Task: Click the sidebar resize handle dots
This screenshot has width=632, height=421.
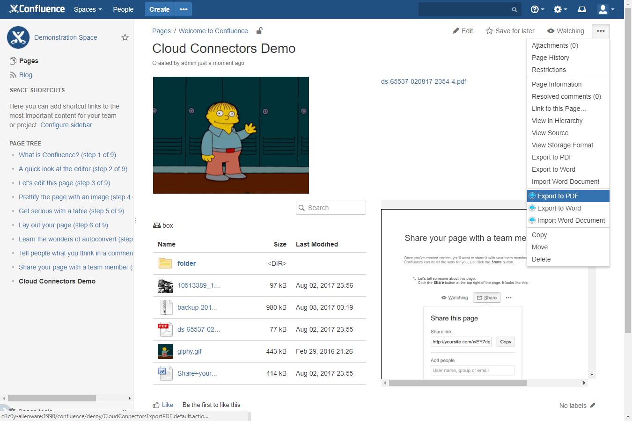Action: click(x=135, y=220)
